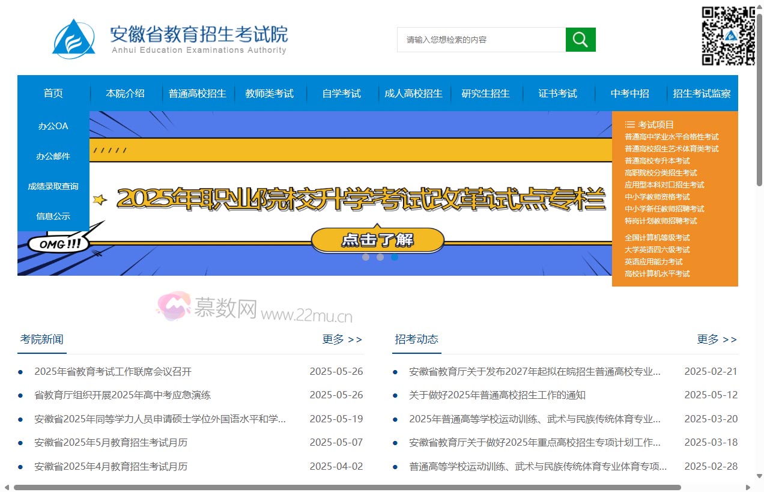764x492 pixels.
Task: Select the third carousel indicator dot
Action: coord(395,257)
